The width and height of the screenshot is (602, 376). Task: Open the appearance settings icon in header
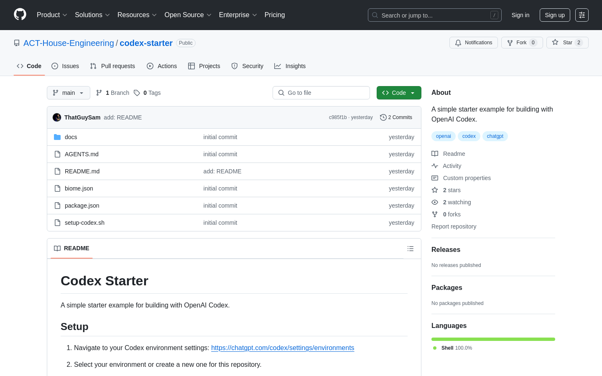(x=582, y=15)
